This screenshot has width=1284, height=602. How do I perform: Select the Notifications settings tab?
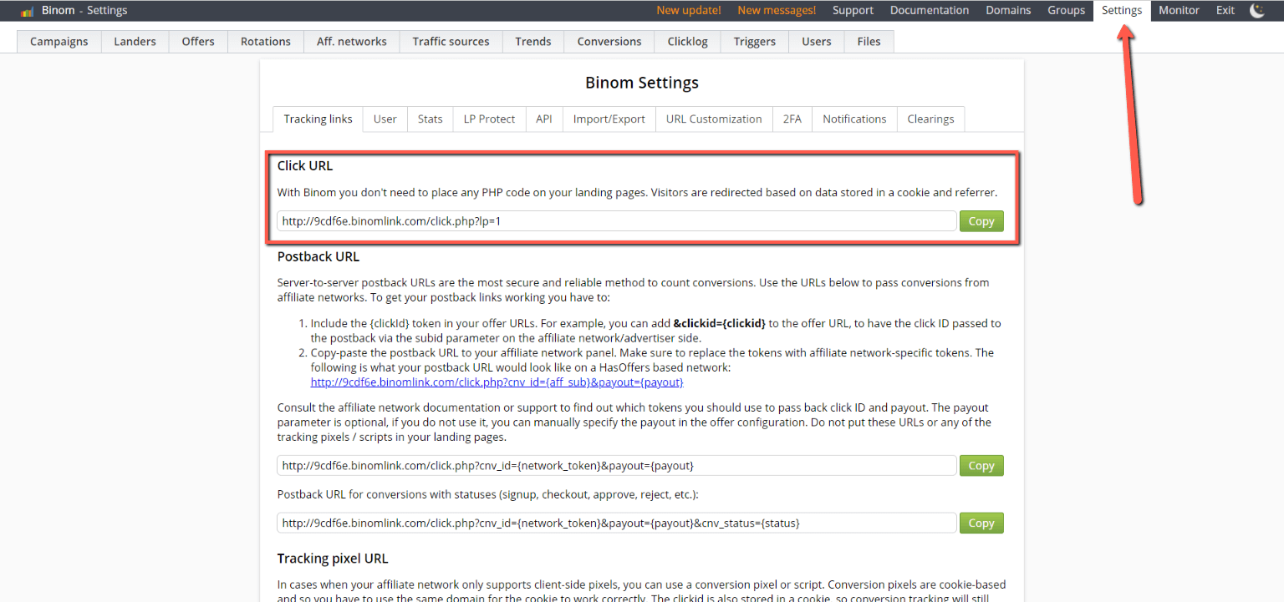pos(854,119)
